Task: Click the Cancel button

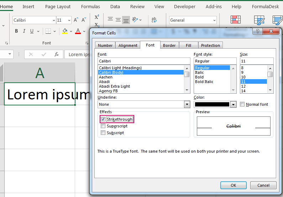Action: coord(263,185)
